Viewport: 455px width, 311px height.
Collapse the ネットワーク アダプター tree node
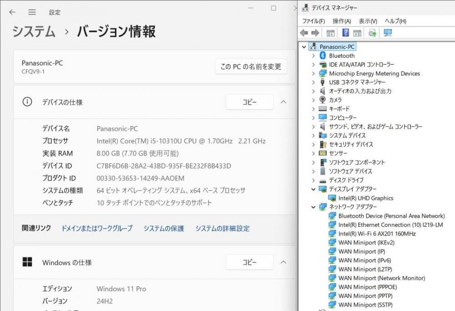(313, 207)
